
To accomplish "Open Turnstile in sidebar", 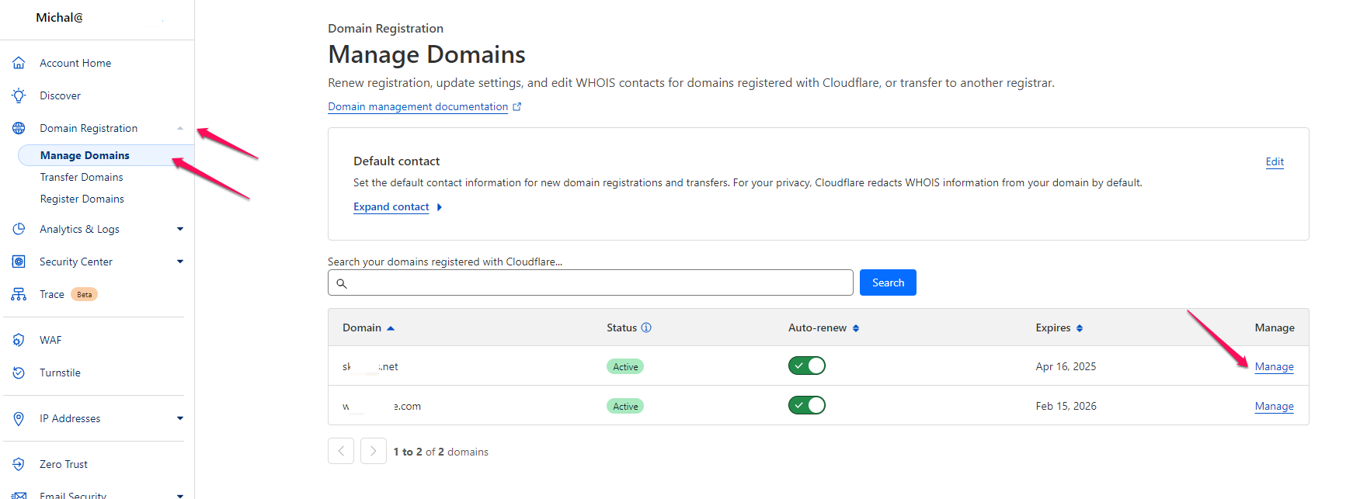I will coord(60,373).
